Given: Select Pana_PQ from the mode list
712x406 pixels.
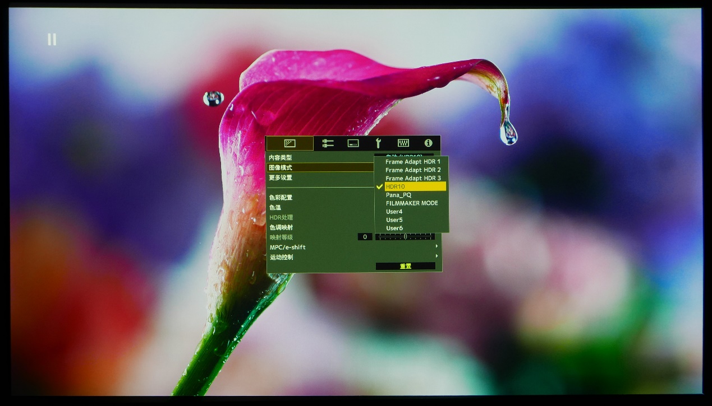Looking at the screenshot, I should (398, 195).
